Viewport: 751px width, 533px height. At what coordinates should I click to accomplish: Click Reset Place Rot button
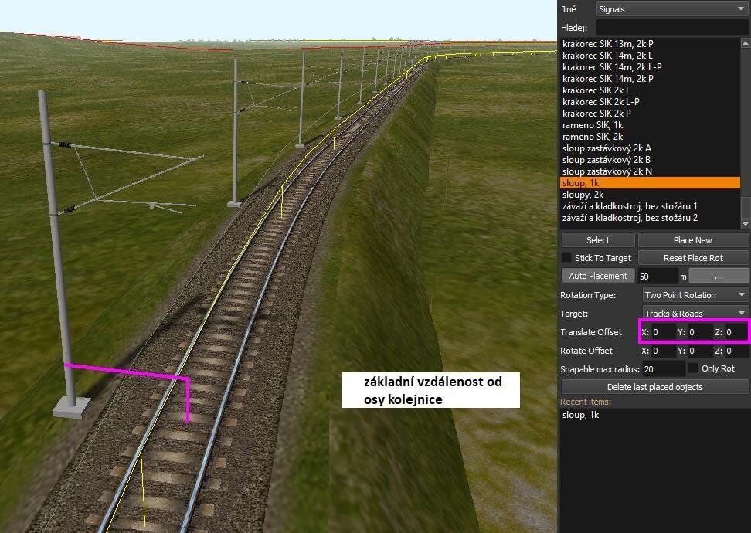coord(693,258)
